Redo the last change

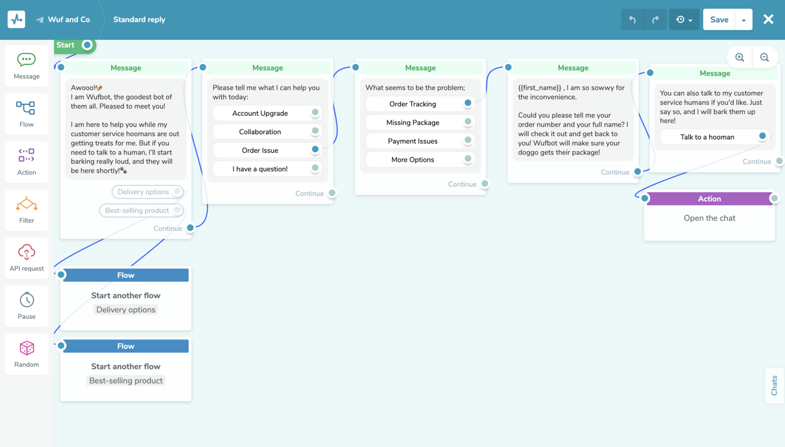[x=655, y=20]
